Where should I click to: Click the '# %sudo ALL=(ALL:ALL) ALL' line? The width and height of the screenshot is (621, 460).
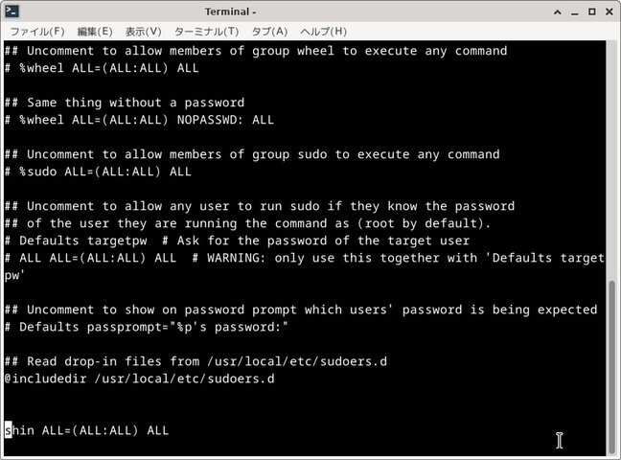tap(98, 172)
